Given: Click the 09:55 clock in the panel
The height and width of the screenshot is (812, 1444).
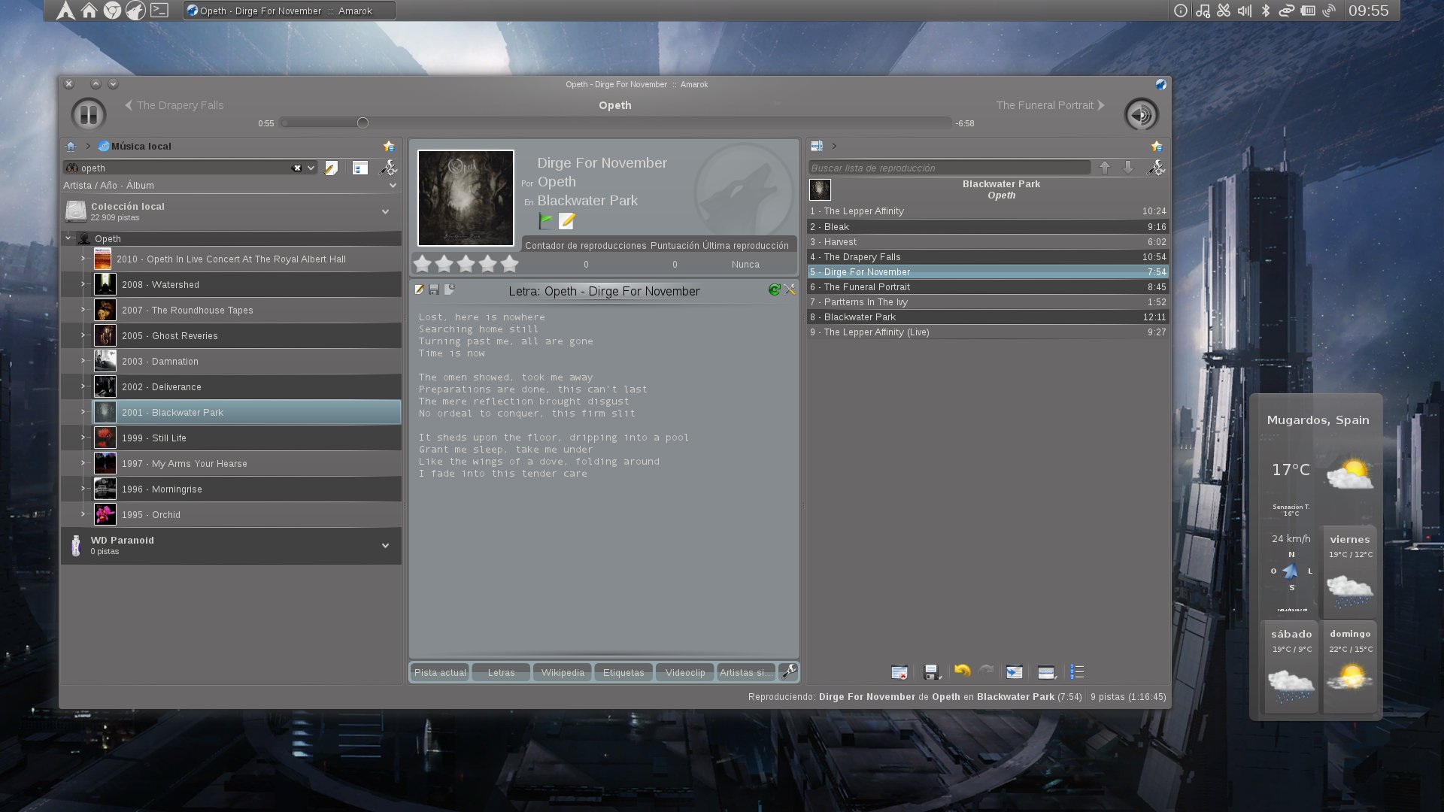Looking at the screenshot, I should (1368, 11).
